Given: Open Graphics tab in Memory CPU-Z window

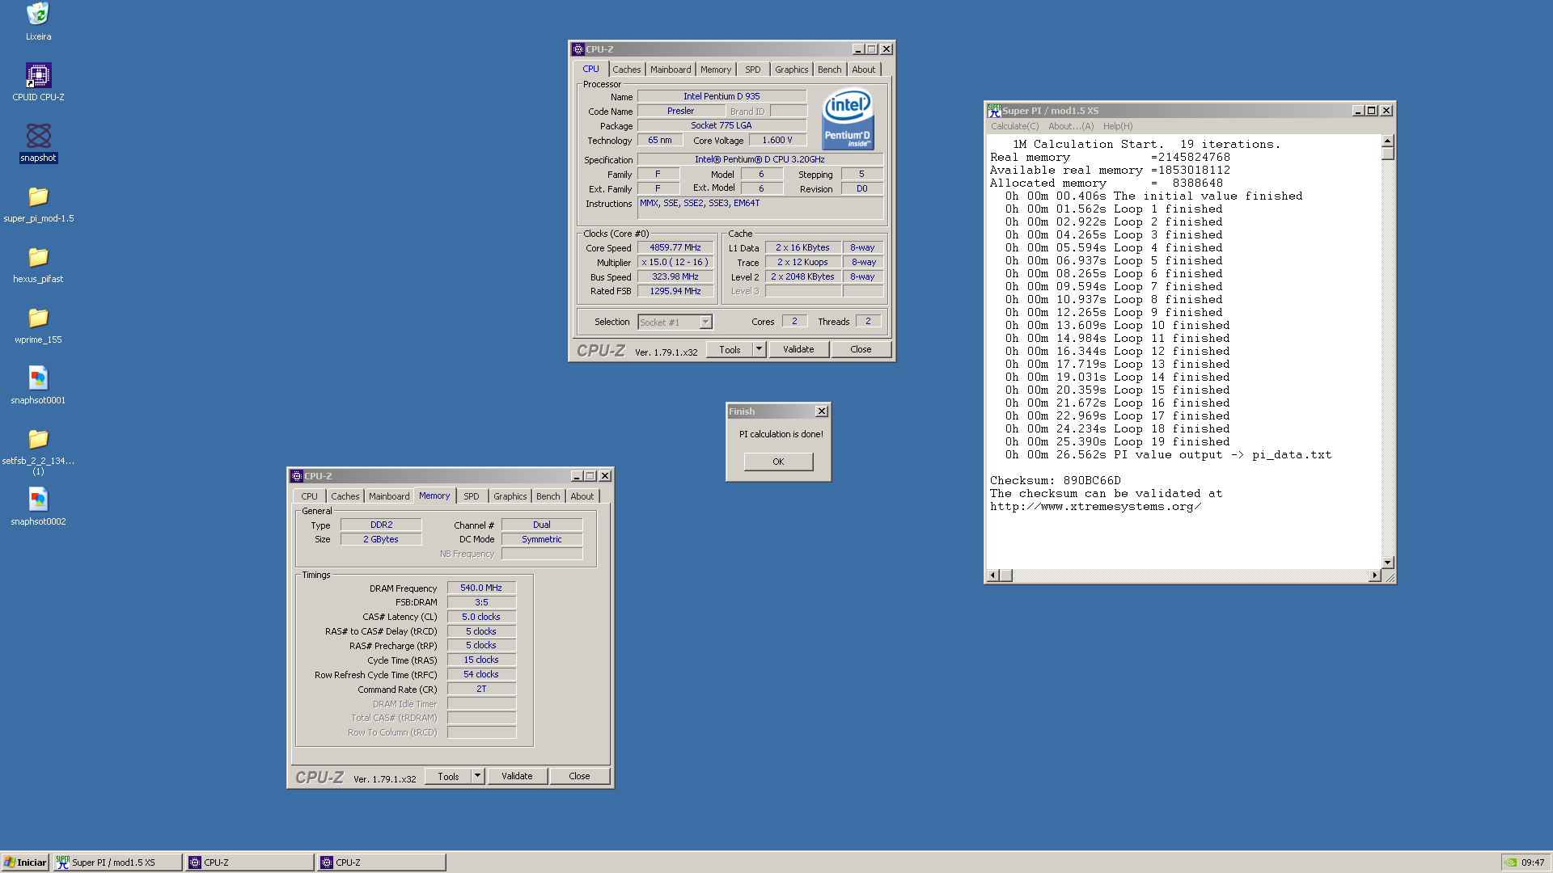Looking at the screenshot, I should (510, 496).
